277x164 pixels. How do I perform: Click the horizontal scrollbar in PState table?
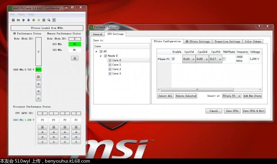(x=197, y=89)
